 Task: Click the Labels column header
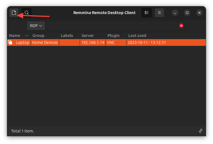click(67, 36)
